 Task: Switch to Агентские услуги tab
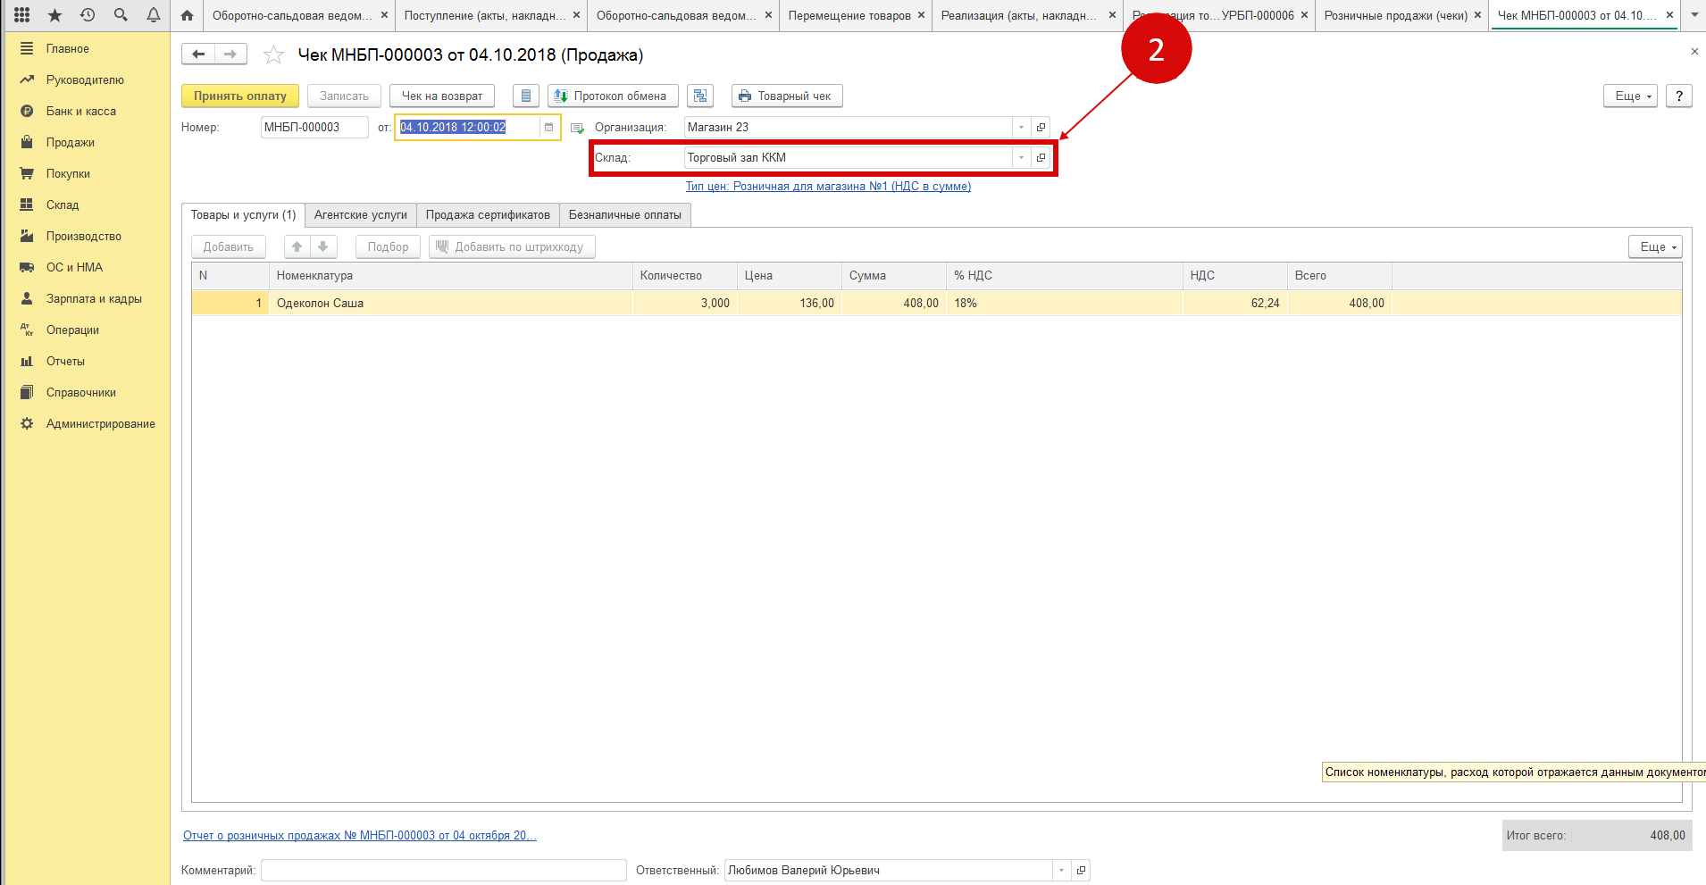(x=361, y=215)
